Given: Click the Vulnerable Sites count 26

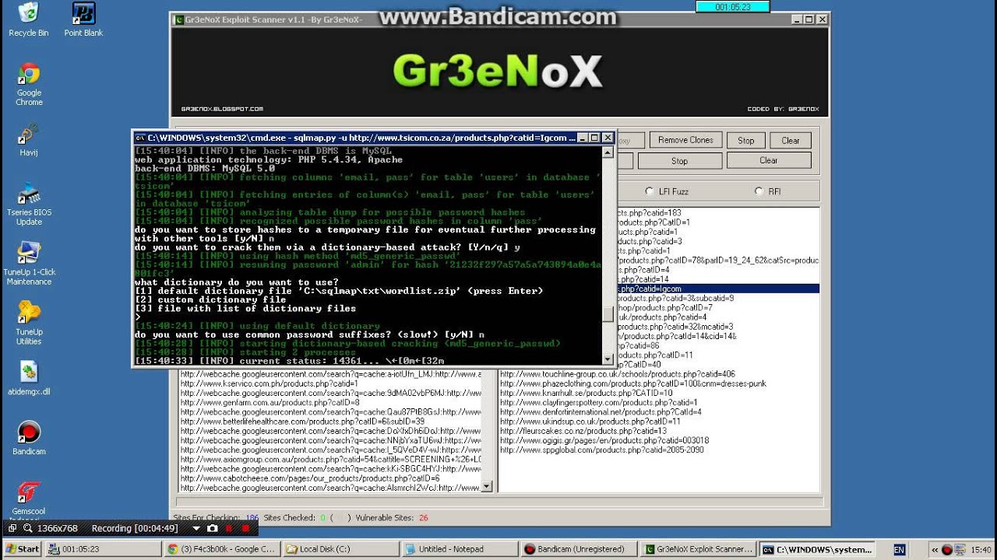Looking at the screenshot, I should pos(424,517).
